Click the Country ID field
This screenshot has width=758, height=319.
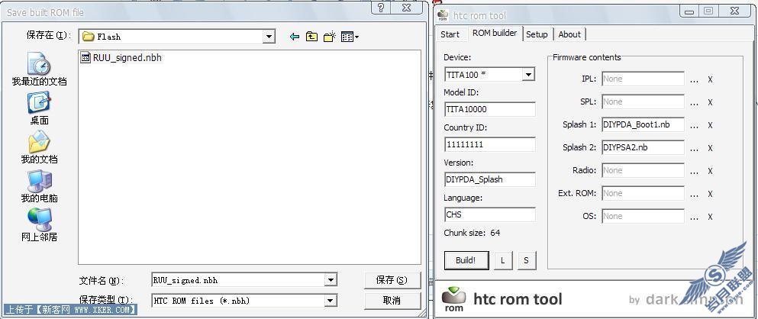490,144
